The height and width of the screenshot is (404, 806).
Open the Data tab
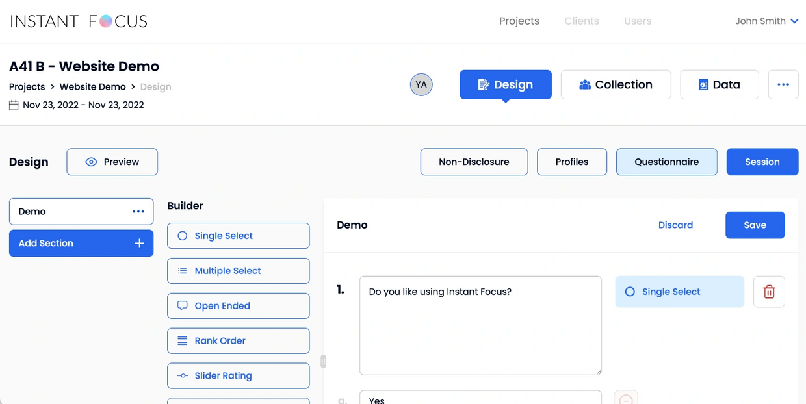pyautogui.click(x=719, y=84)
